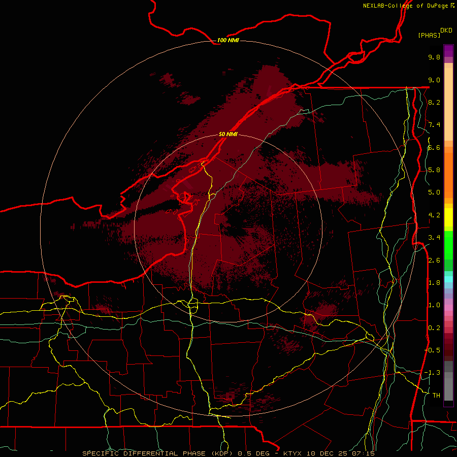Select the 7.4 scale value
The image size is (457, 457).
click(x=434, y=125)
